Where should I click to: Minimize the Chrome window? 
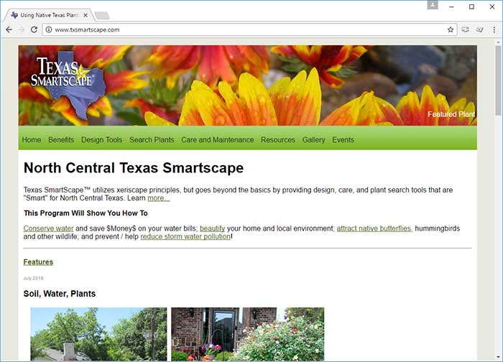point(451,6)
